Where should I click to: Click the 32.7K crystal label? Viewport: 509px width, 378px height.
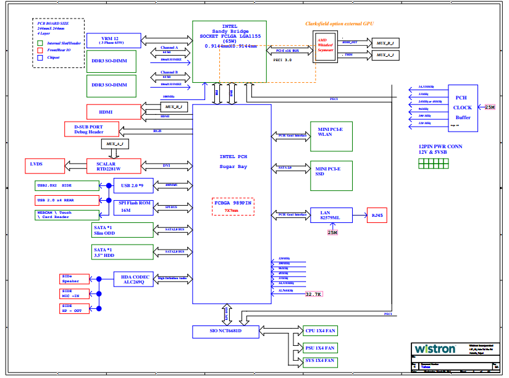(x=314, y=294)
